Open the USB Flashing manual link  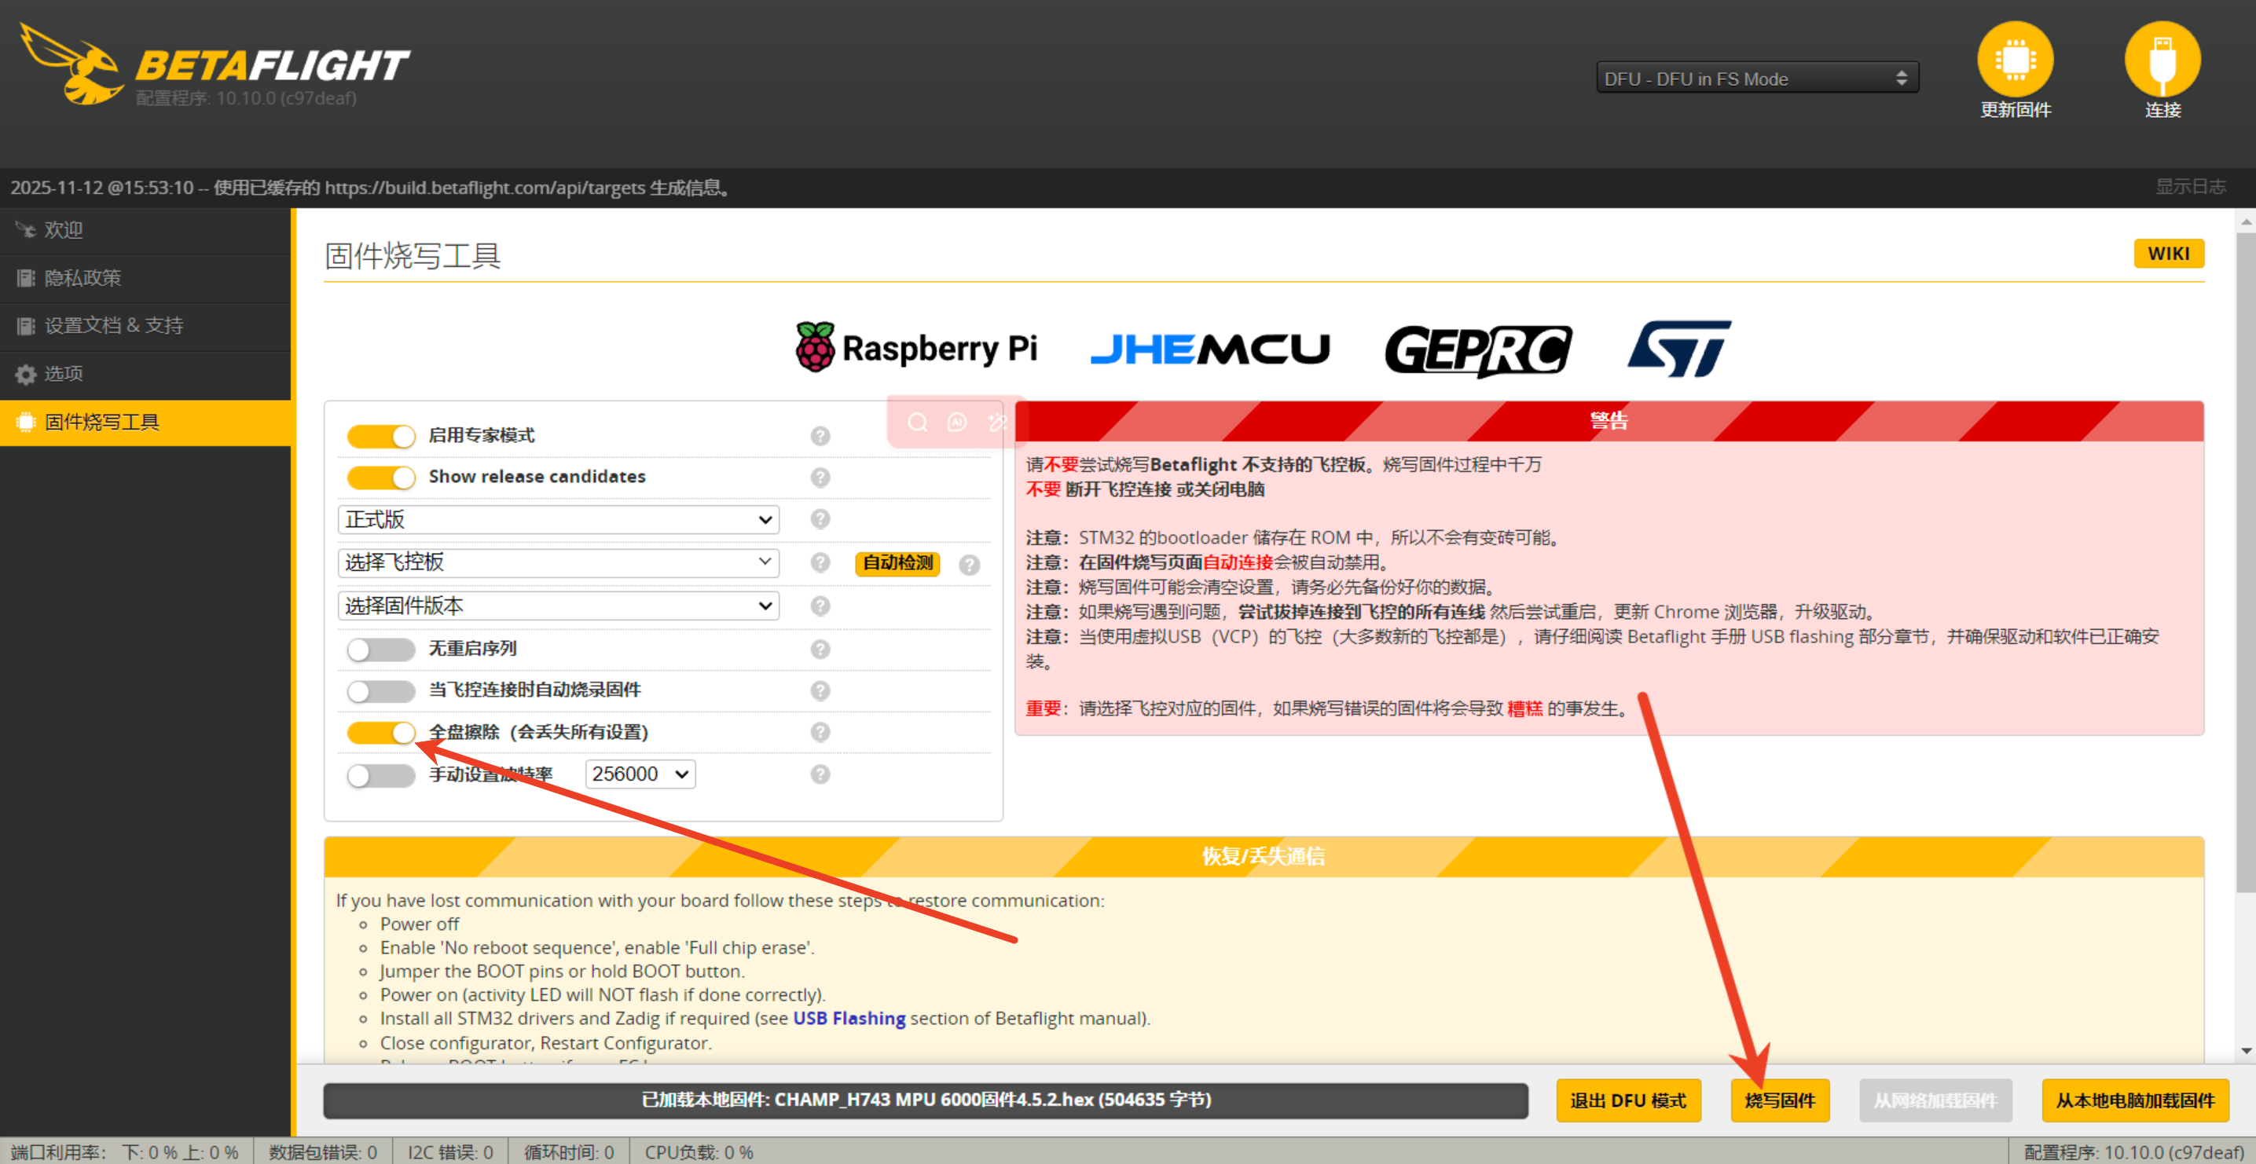tap(849, 1018)
